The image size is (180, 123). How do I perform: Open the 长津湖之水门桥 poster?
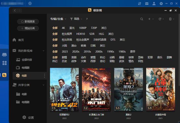[x=97, y=89]
